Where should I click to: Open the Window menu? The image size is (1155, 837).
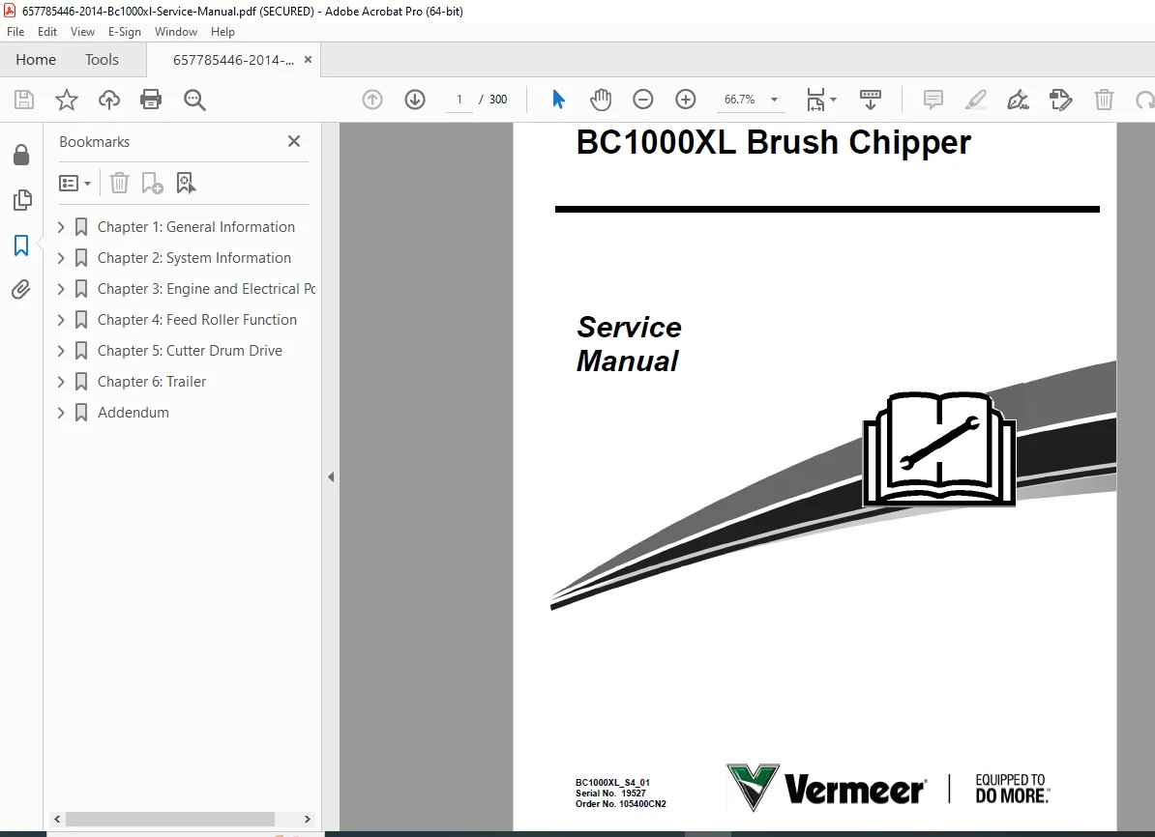[x=176, y=32]
